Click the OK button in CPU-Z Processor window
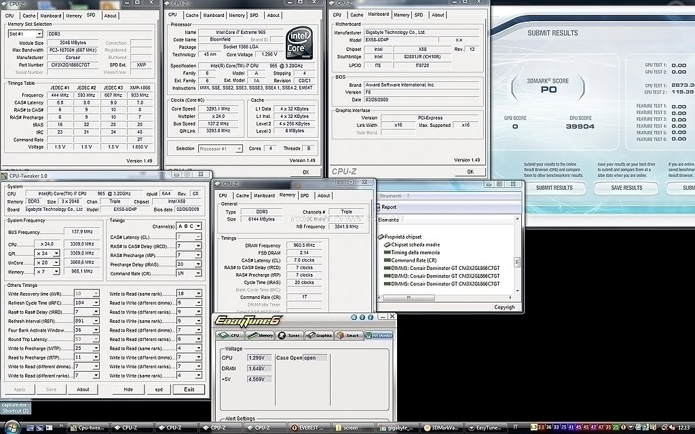The width and height of the screenshot is (695, 434). click(x=306, y=172)
